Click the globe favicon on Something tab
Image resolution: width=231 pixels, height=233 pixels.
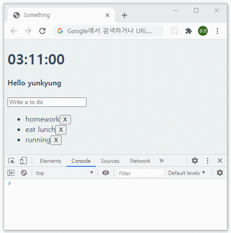[x=16, y=15]
